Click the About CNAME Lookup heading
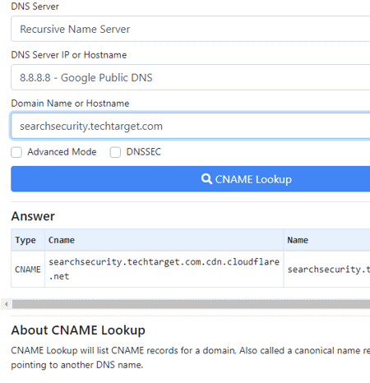Screen dimensions: 370x383 click(x=78, y=330)
